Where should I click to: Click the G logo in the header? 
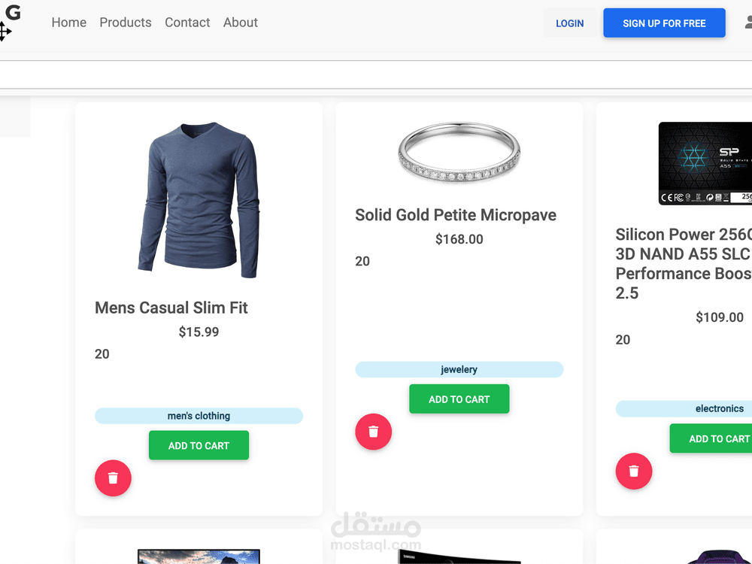pyautogui.click(x=12, y=13)
